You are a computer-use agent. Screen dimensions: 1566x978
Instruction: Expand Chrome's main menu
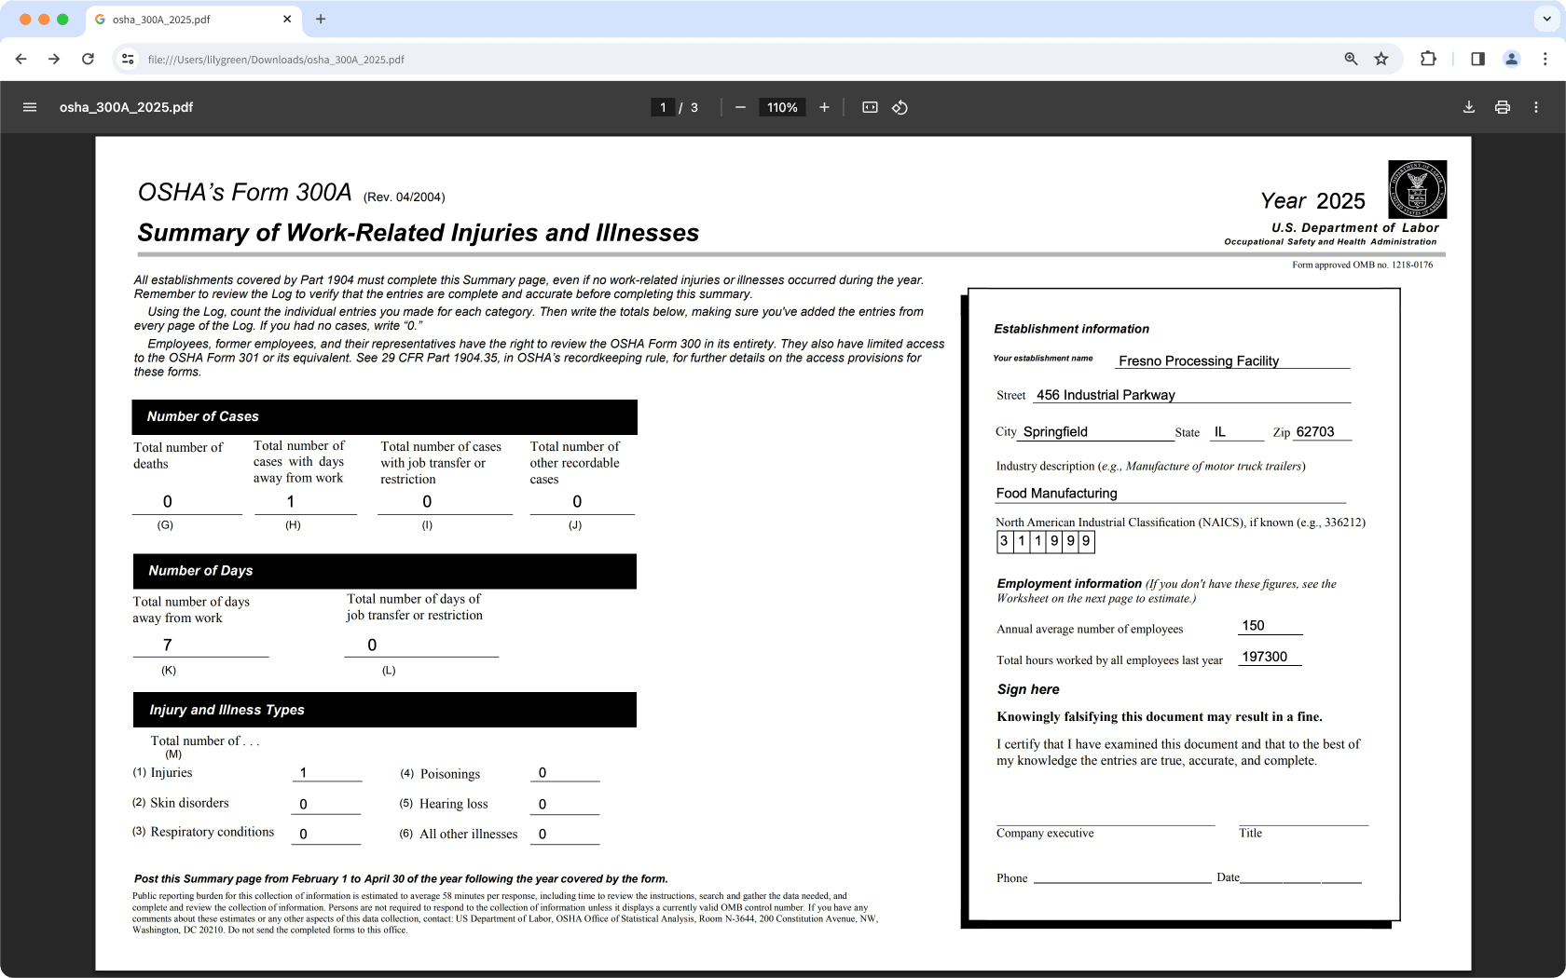(1545, 59)
